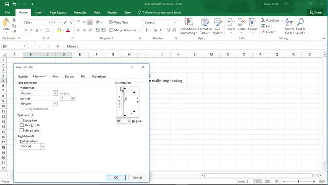Open font name dropdown

pyautogui.click(x=49, y=22)
